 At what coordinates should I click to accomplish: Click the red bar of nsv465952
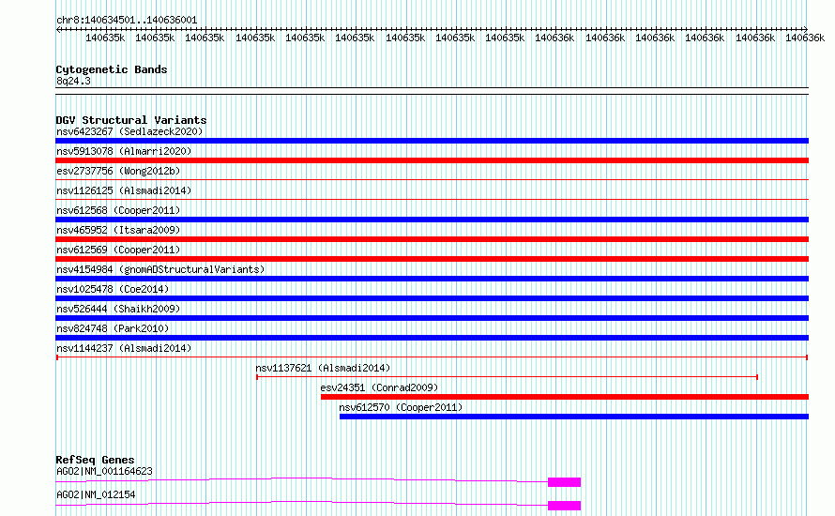(432, 239)
